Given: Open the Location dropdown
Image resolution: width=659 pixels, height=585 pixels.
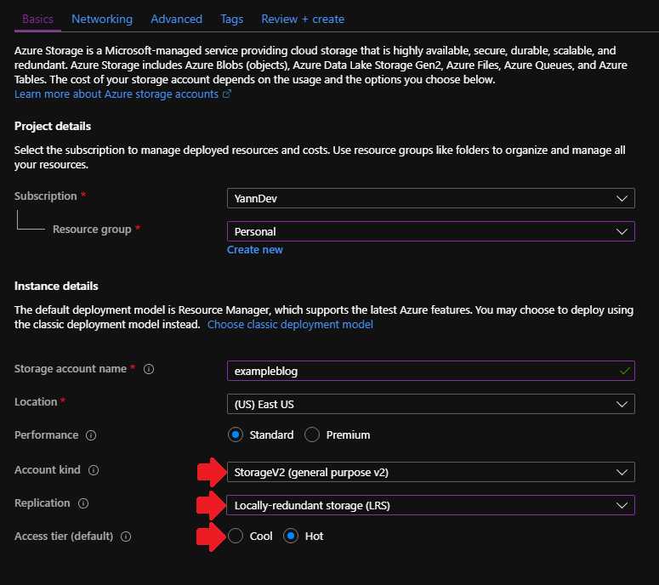Looking at the screenshot, I should point(430,404).
